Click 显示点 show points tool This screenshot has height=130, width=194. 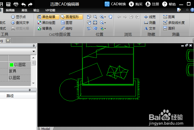click(x=18, y=17)
